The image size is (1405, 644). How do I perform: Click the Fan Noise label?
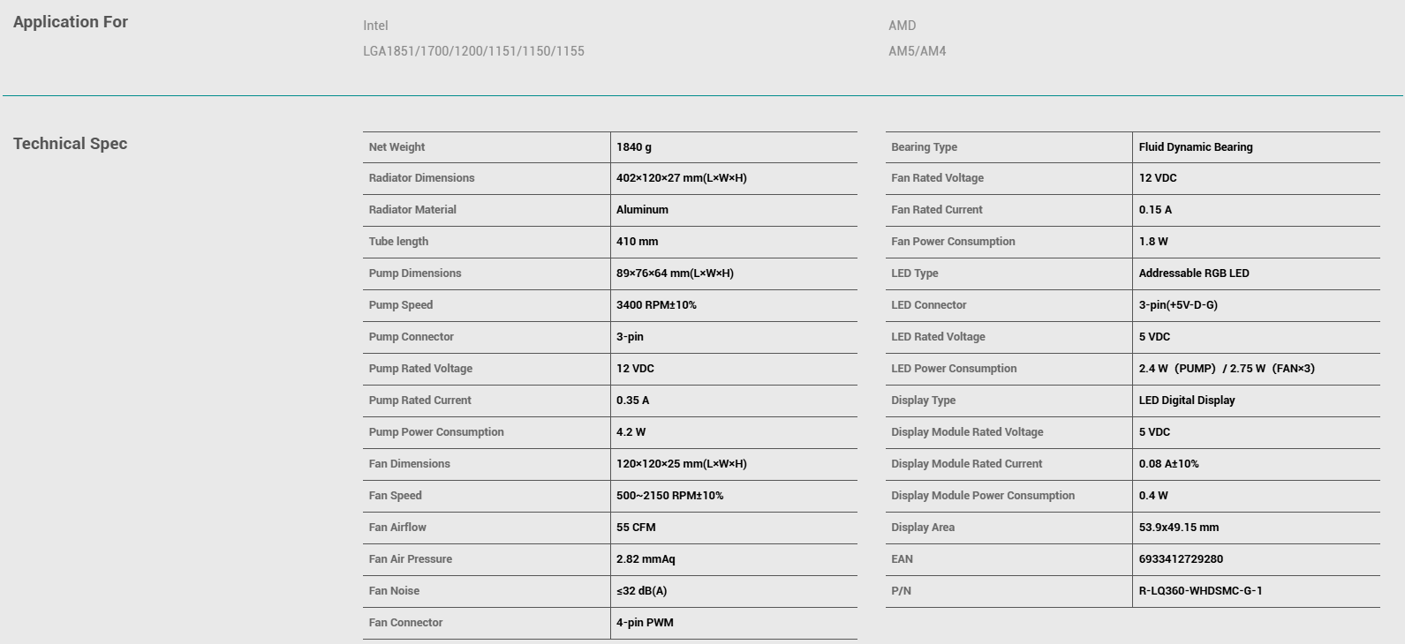tap(394, 591)
